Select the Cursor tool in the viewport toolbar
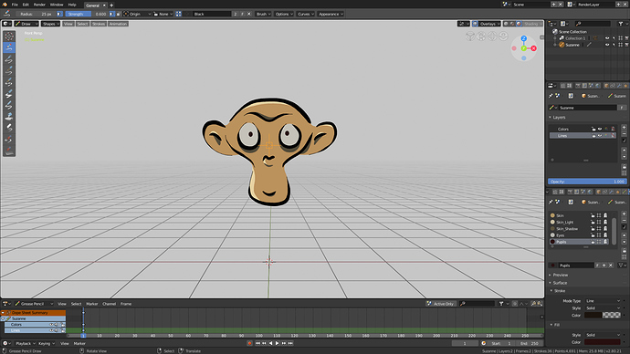The image size is (630, 354). pyautogui.click(x=9, y=36)
